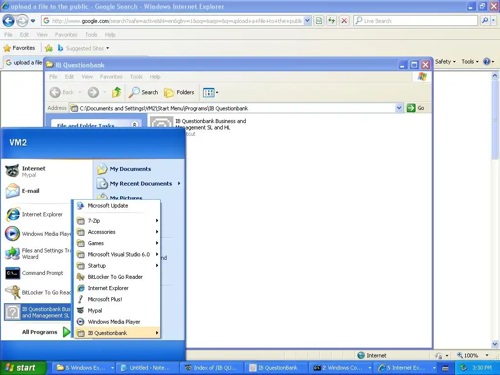Viewport: 500px width, 375px height.
Task: Click the Internet Explorer URL address field
Action: click(x=177, y=21)
